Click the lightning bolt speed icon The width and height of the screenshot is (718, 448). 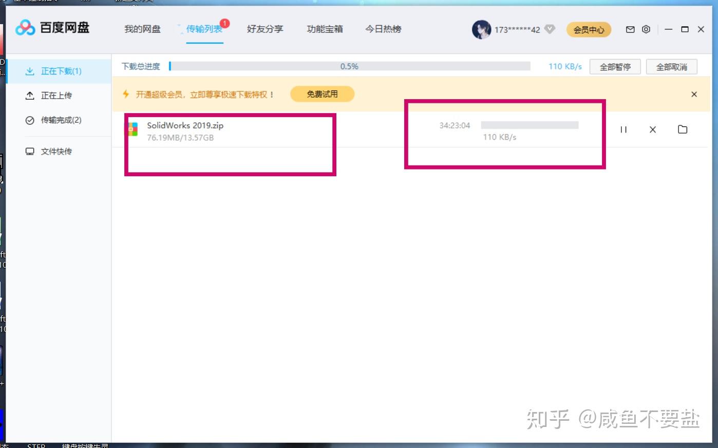[x=126, y=94]
